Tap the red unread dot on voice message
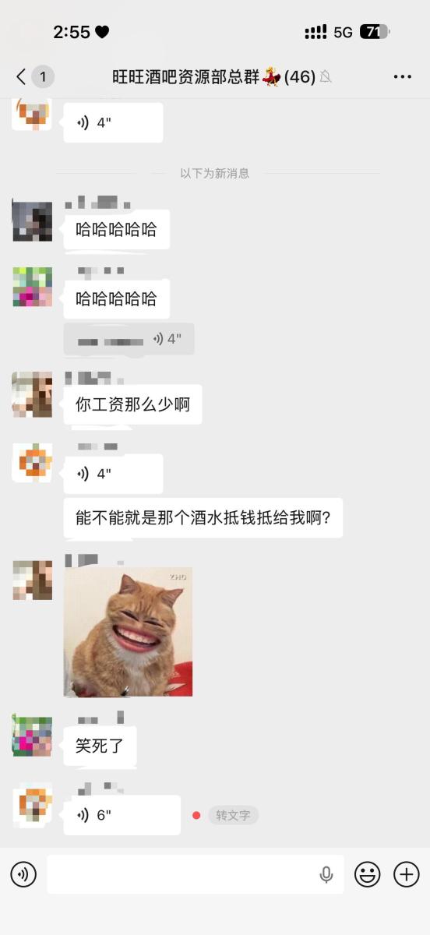430x935 pixels. (196, 815)
